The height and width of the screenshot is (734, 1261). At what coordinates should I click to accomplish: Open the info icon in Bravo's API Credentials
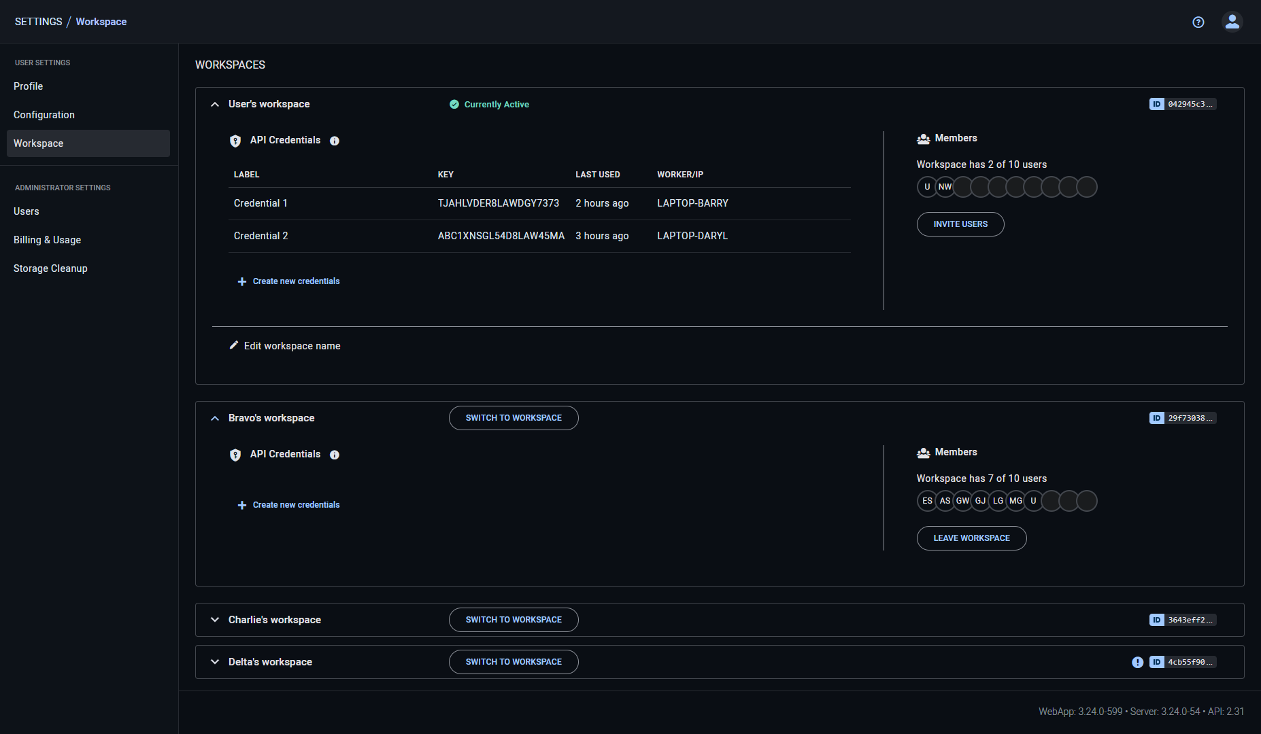coord(335,455)
